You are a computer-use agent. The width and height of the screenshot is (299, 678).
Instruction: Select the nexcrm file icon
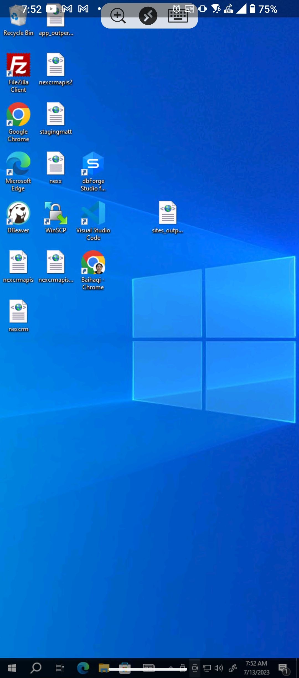coord(18,316)
